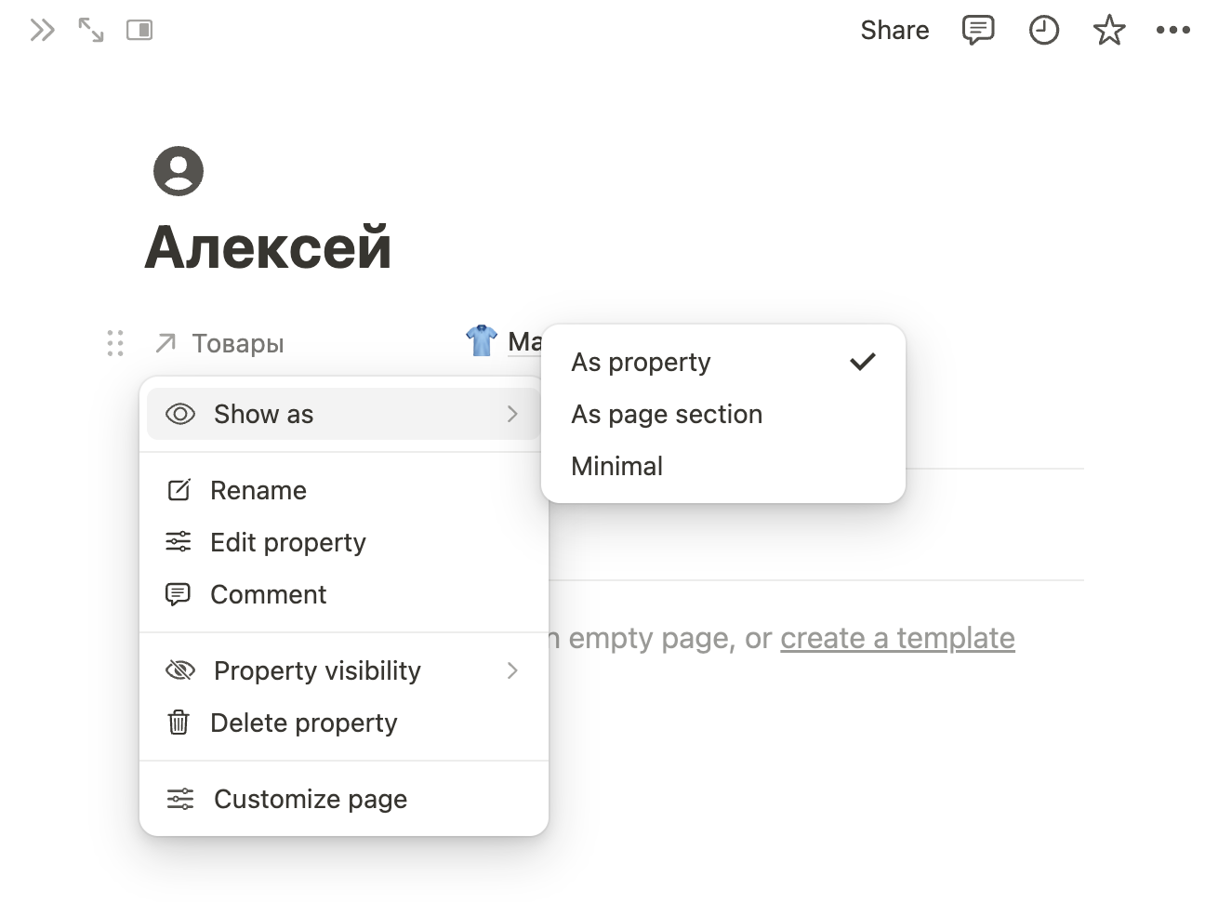This screenshot has width=1205, height=902.
Task: Open the three-dot more options menu
Action: 1172,31
